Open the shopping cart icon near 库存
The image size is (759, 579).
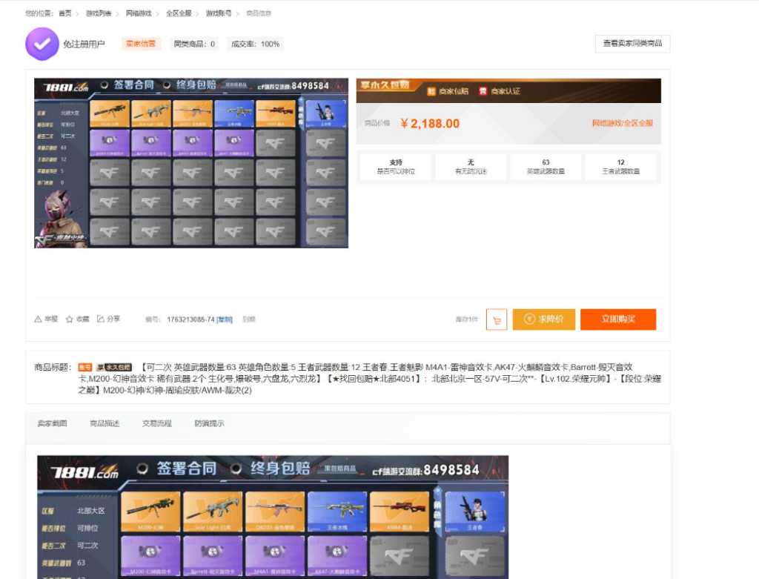point(496,318)
